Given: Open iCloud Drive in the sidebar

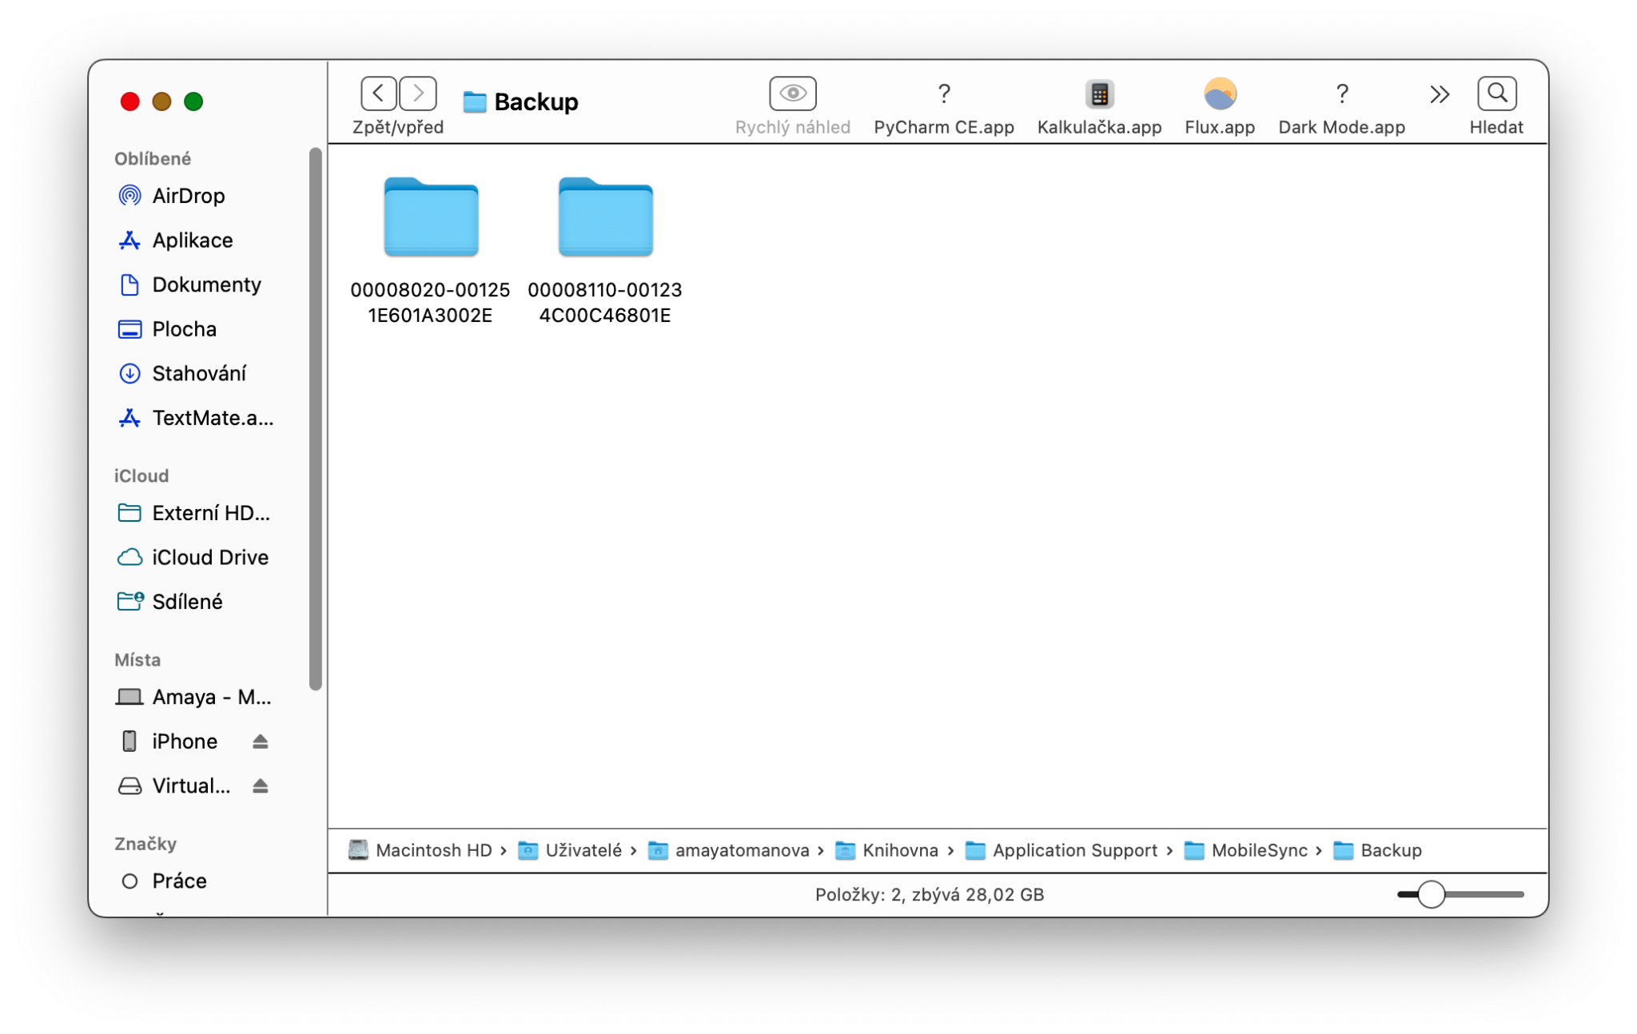Looking at the screenshot, I should tap(209, 557).
